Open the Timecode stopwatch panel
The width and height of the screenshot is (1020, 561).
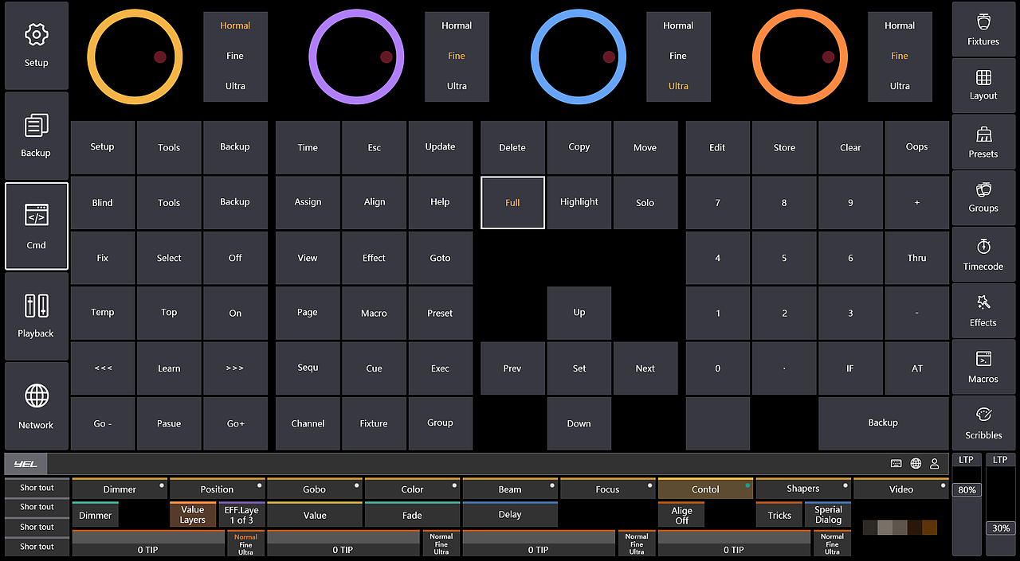tap(983, 255)
